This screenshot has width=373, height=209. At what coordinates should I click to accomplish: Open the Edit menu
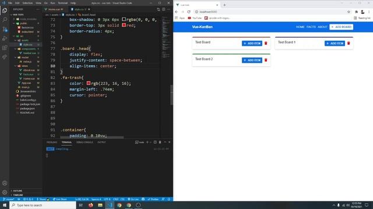click(17, 3)
